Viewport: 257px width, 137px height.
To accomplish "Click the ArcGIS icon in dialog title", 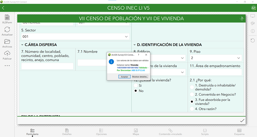I will [x=109, y=55].
